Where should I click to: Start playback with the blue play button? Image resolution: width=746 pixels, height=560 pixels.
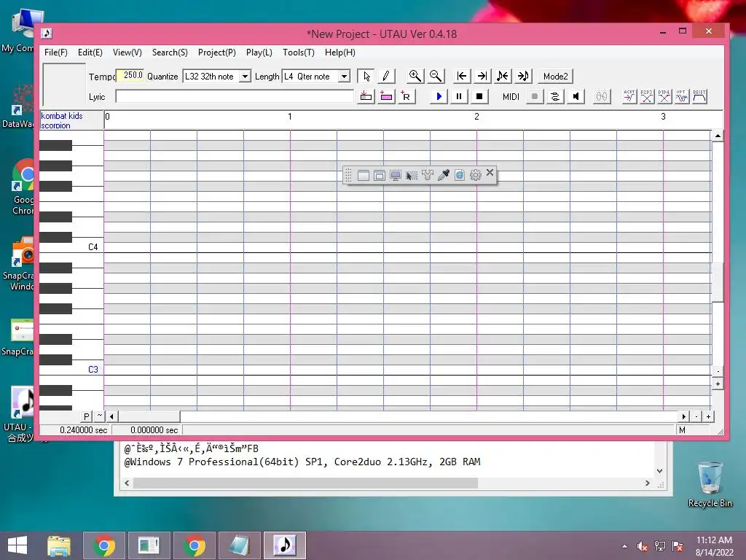(439, 97)
